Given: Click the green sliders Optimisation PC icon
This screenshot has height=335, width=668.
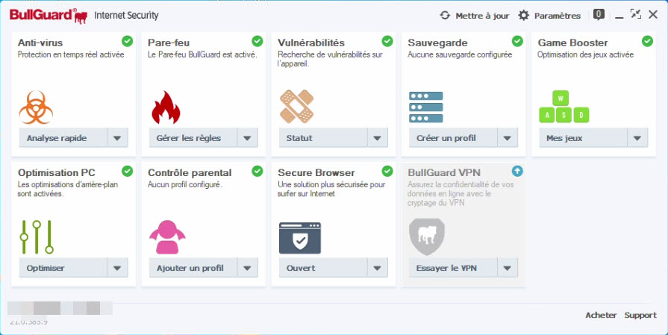Looking at the screenshot, I should click(x=37, y=237).
